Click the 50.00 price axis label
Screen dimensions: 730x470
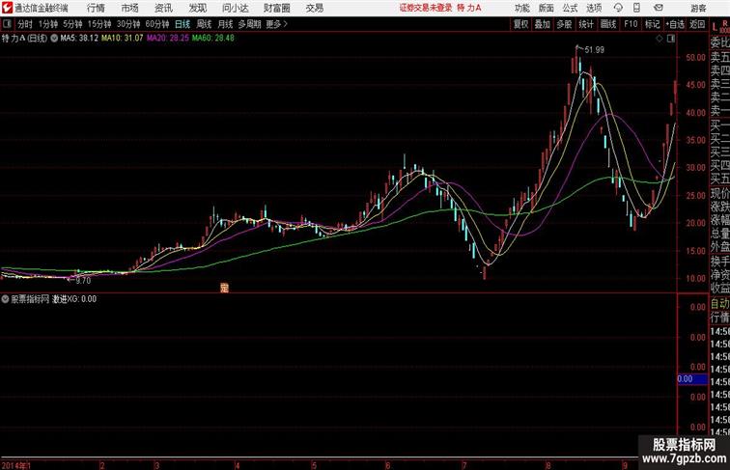pyautogui.click(x=695, y=58)
